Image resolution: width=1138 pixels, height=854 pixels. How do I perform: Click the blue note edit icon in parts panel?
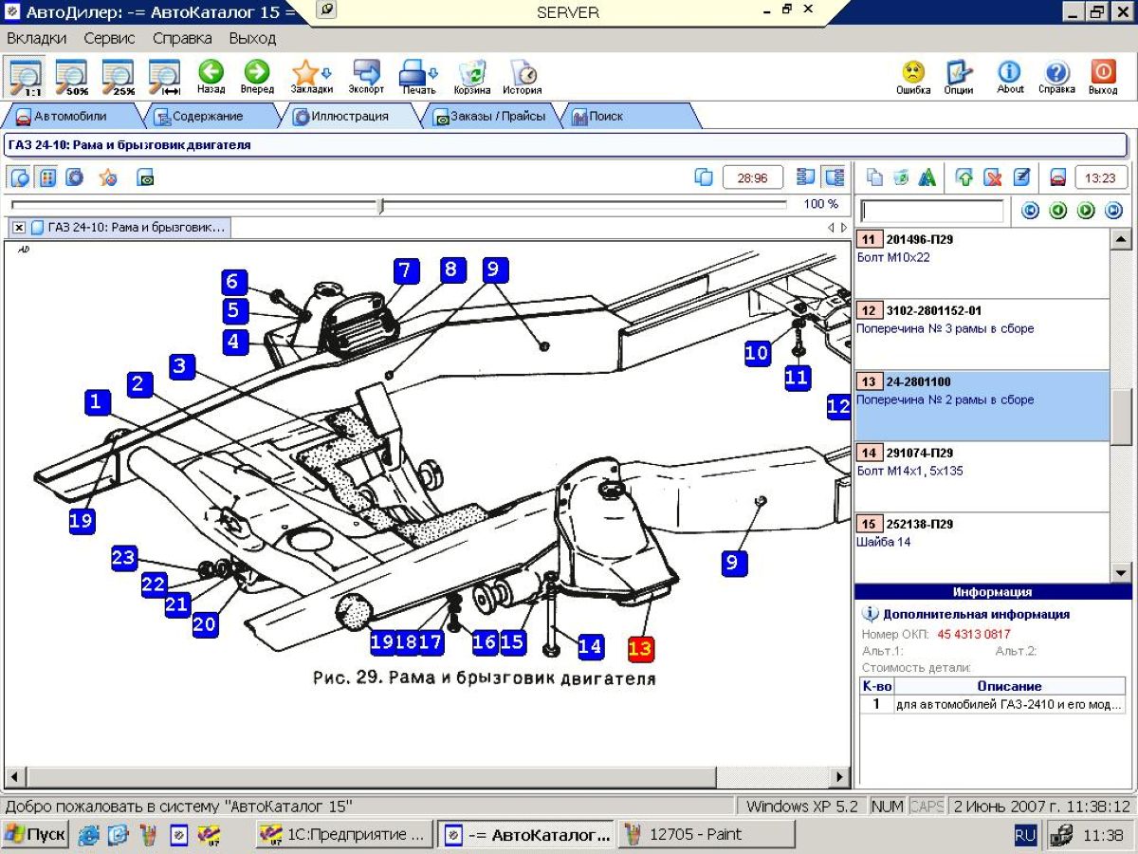tap(1021, 177)
